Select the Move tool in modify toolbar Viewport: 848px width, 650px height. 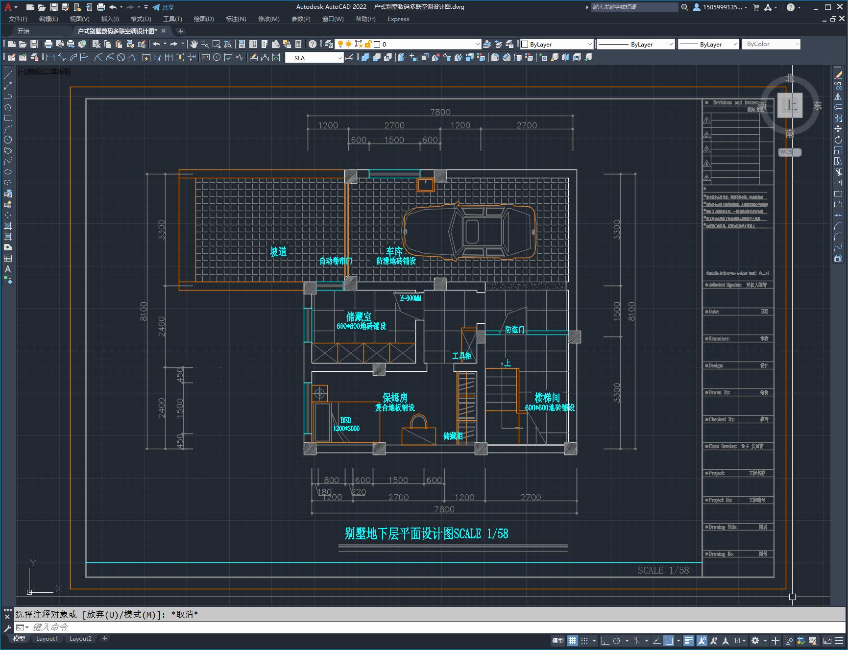[x=838, y=129]
